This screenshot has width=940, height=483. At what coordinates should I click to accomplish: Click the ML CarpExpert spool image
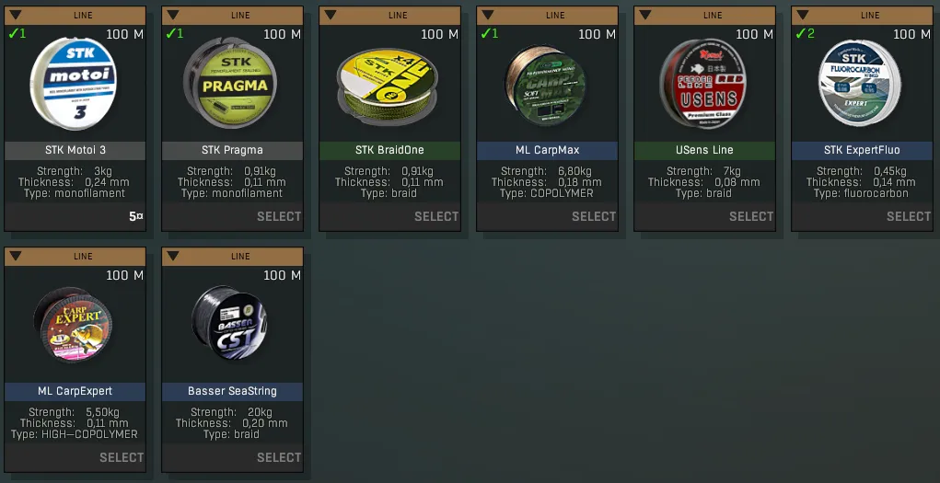[x=74, y=325]
